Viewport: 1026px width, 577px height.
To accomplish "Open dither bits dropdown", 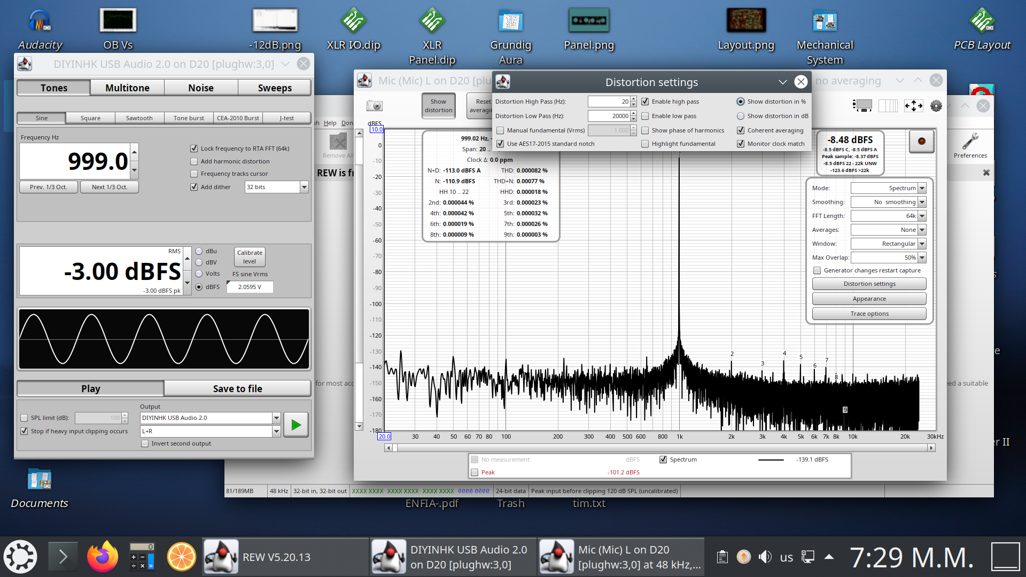I will [277, 187].
